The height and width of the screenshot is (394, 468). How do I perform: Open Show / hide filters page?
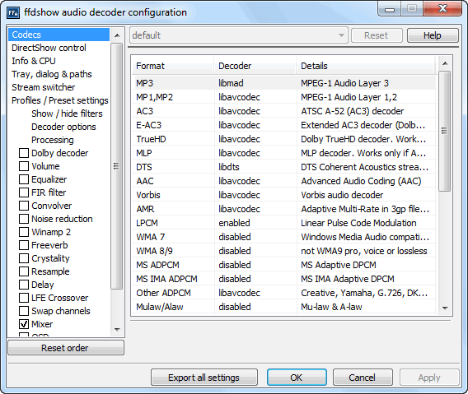(x=67, y=114)
